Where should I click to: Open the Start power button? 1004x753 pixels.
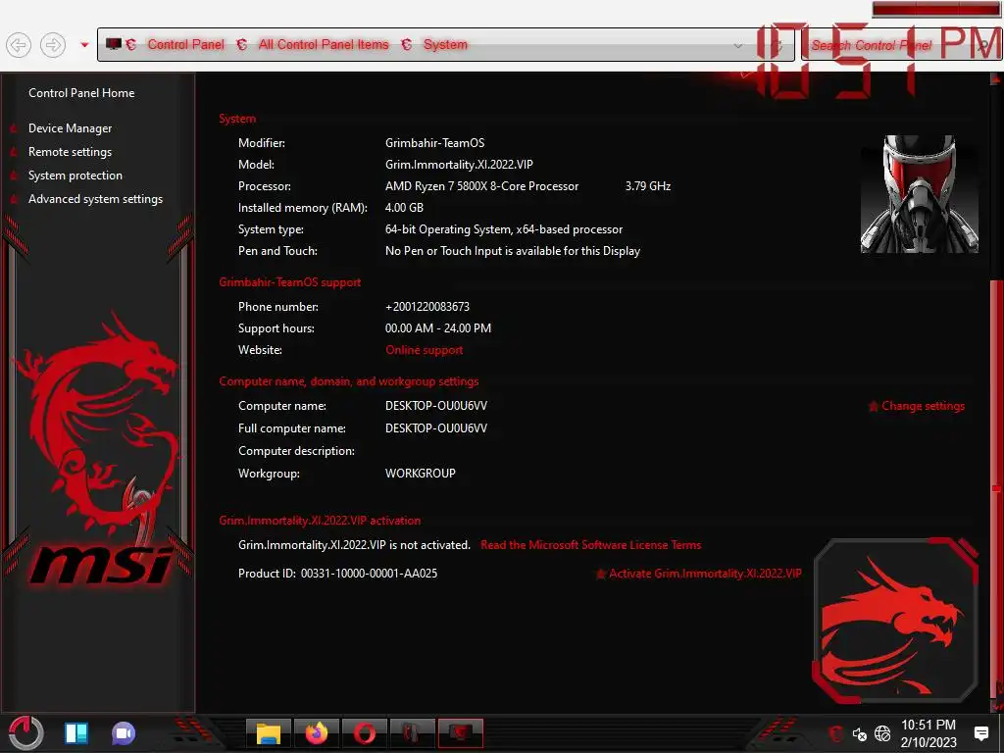pos(25,733)
